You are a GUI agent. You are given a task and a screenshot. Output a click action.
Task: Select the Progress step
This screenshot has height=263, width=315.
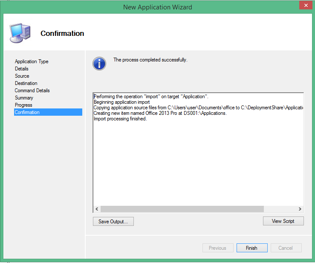[23, 105]
